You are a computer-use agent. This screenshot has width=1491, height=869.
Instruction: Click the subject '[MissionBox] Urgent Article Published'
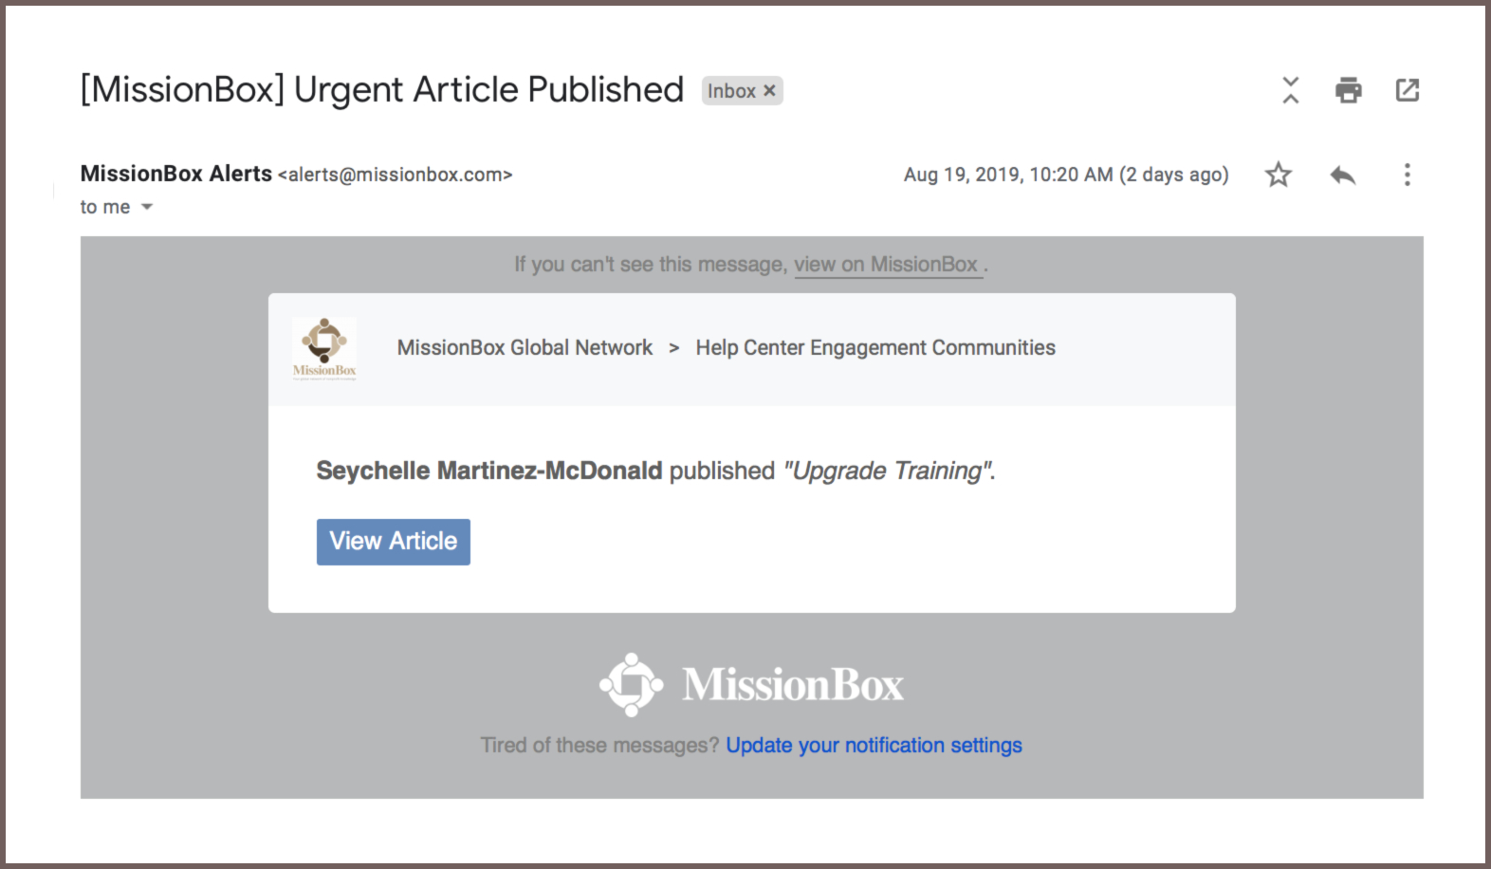(382, 90)
